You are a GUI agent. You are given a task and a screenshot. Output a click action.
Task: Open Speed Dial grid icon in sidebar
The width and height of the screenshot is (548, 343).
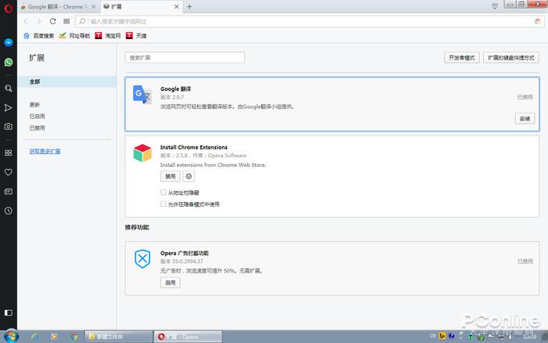click(9, 153)
